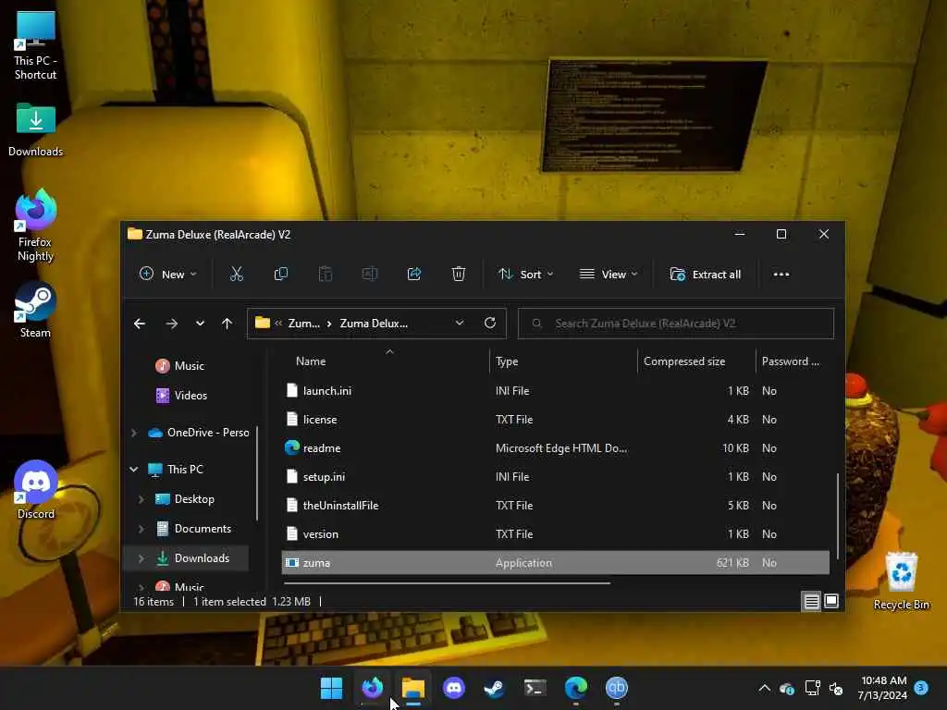Open the See more ellipsis menu
Image resolution: width=947 pixels, height=710 pixels.
pos(781,274)
